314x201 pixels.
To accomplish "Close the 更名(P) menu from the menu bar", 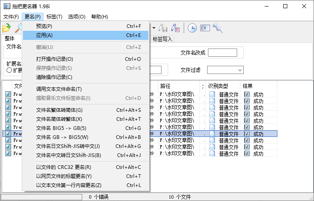I will (32, 16).
